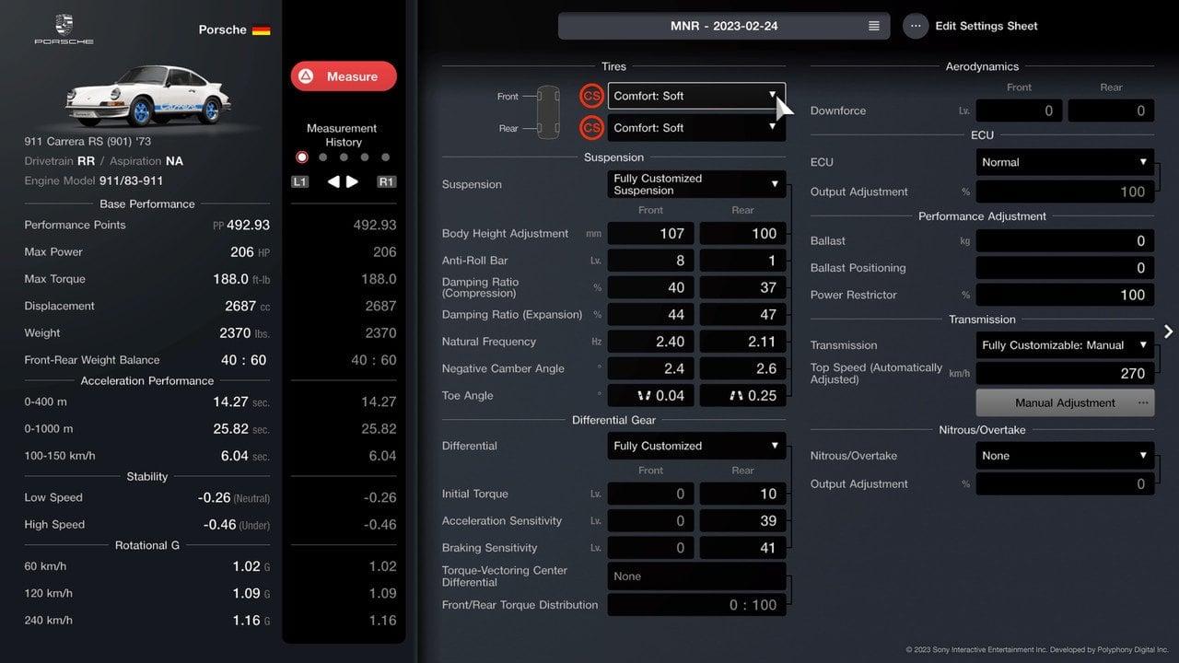
Task: Open the settings sheet list menu icon
Action: (874, 26)
